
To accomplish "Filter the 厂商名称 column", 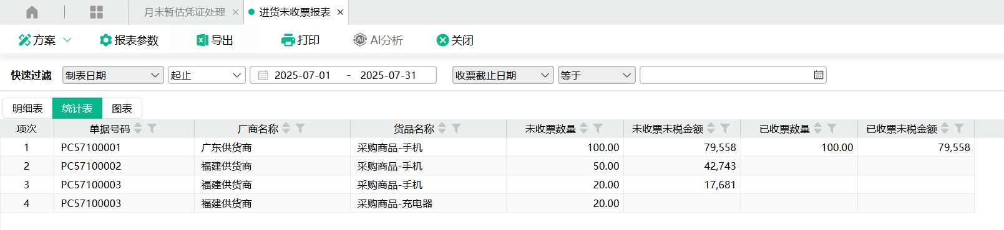I will tap(300, 128).
